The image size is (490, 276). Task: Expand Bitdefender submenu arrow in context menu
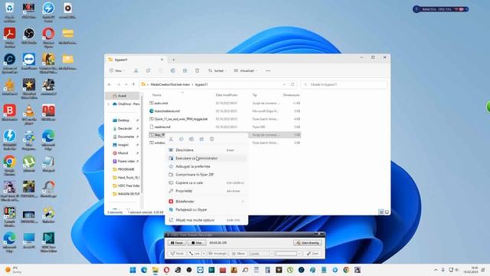(x=243, y=202)
